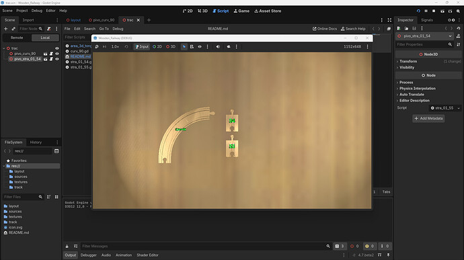Viewport: 464px width, 260px height.
Task: Open documentation icon beside pivo_stra_01_54 selector
Action: pos(459,36)
